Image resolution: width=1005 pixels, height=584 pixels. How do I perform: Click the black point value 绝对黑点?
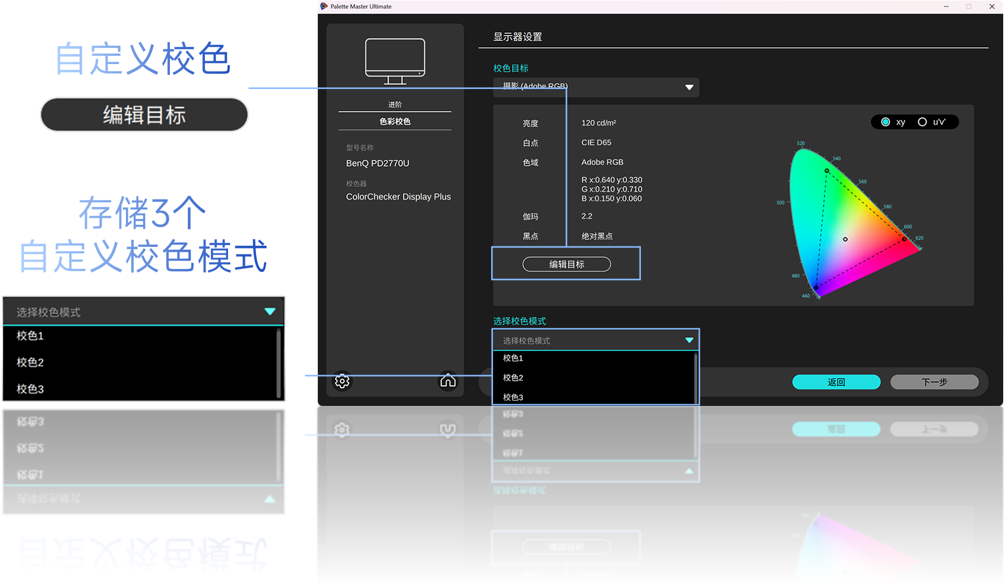597,236
